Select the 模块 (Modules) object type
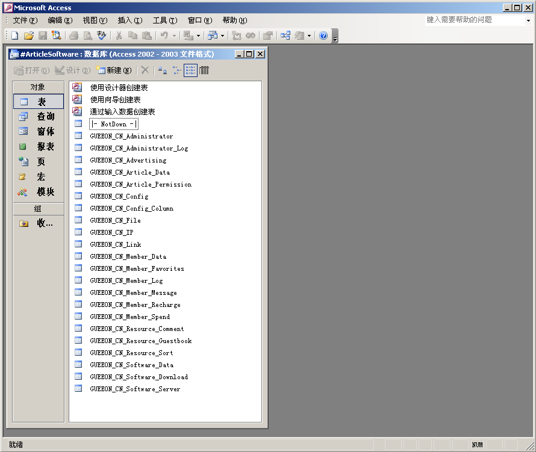Image resolution: width=536 pixels, height=452 pixels. tap(39, 192)
